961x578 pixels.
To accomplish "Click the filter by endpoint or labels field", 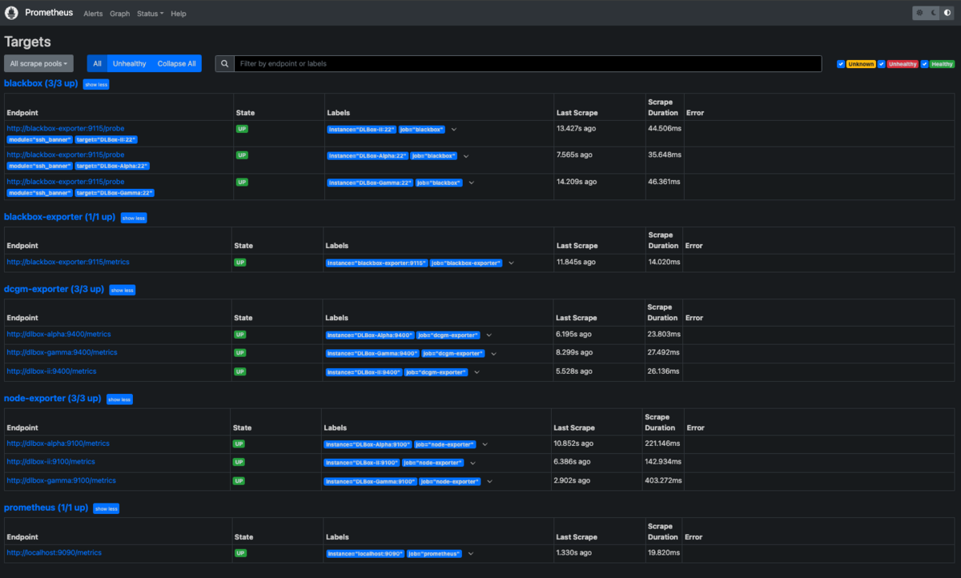I will tap(528, 63).
